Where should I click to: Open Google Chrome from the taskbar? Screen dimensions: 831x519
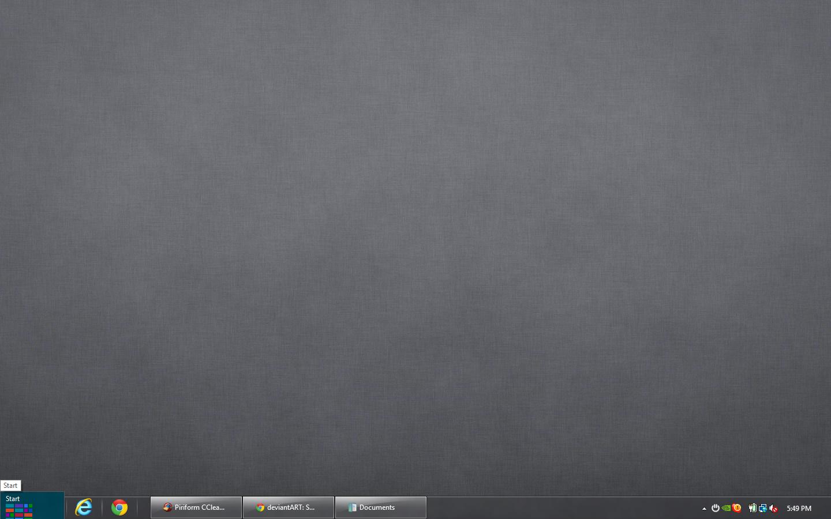click(119, 507)
